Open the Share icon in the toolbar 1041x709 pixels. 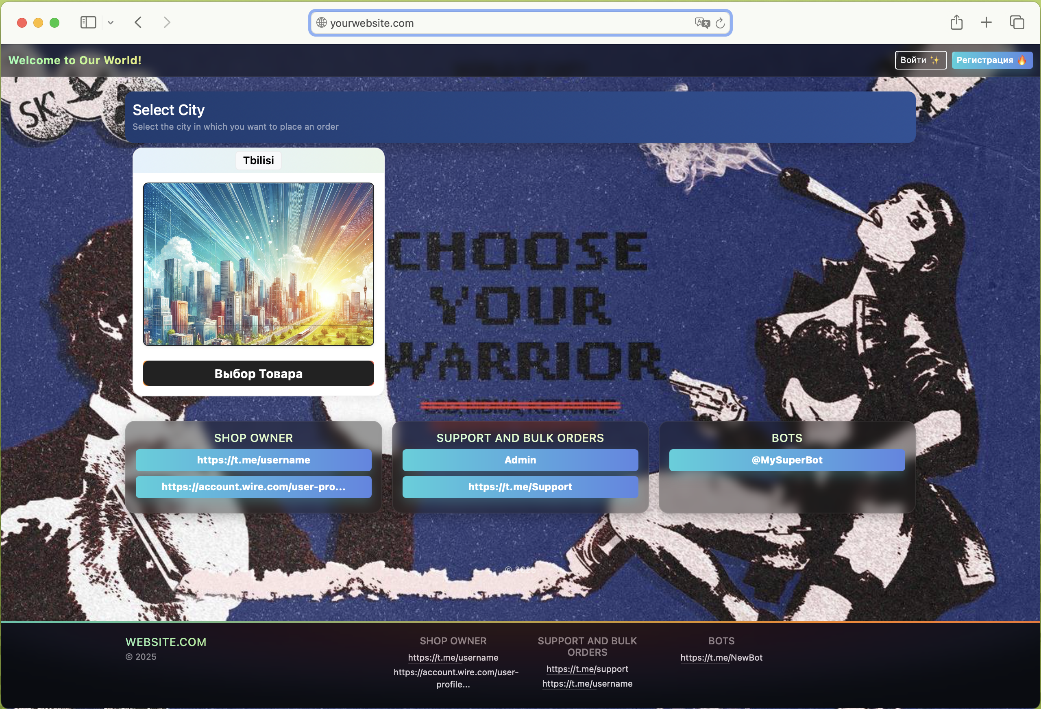956,22
